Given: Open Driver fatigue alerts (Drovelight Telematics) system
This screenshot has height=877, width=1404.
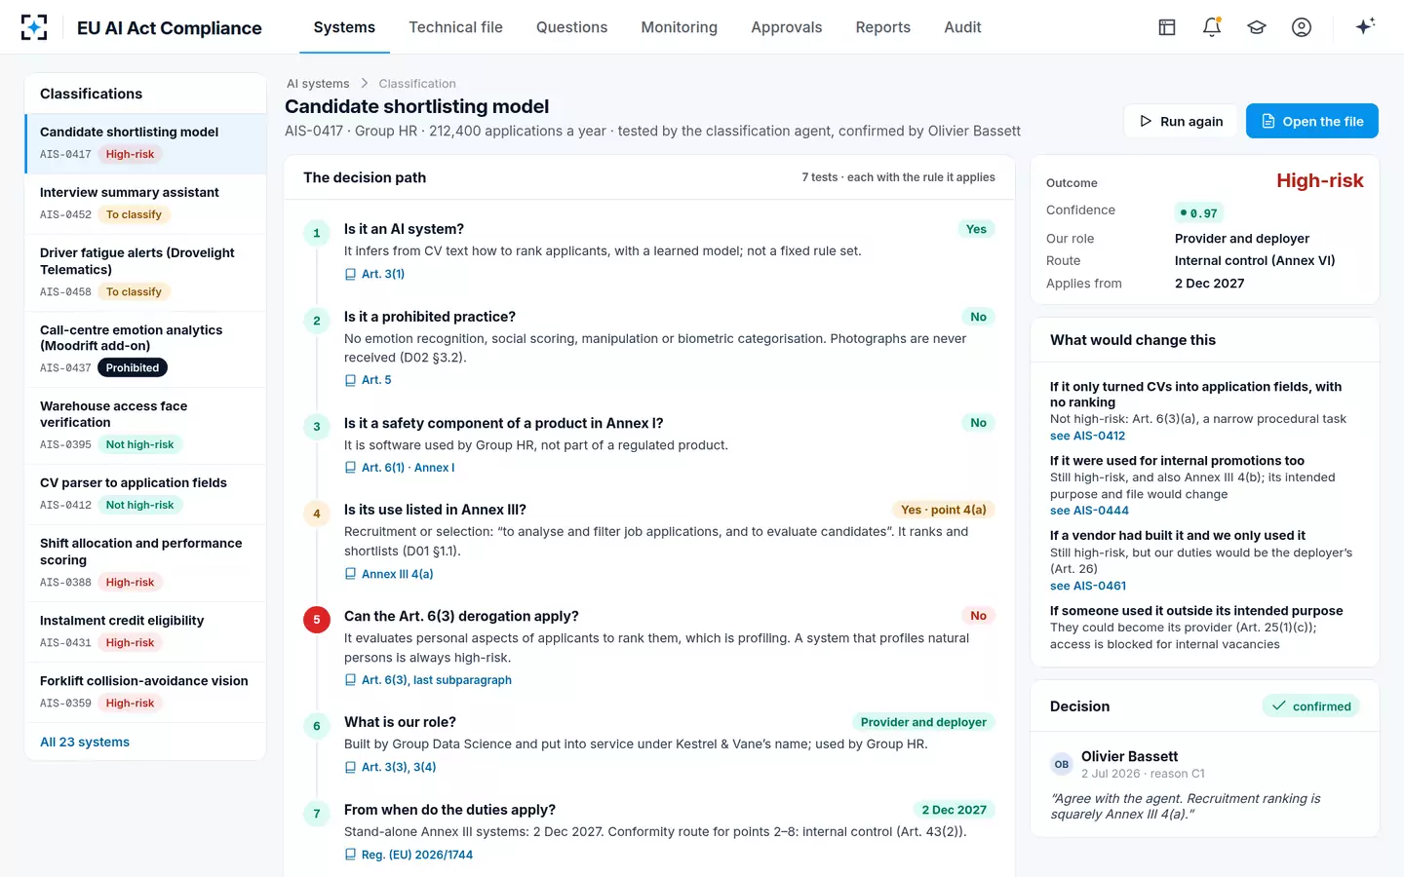Looking at the screenshot, I should pos(145,272).
